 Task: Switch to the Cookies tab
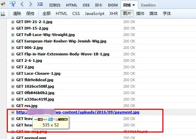(148, 5)
